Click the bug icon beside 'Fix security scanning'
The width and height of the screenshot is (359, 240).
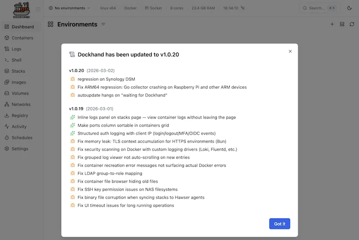pyautogui.click(x=73, y=149)
